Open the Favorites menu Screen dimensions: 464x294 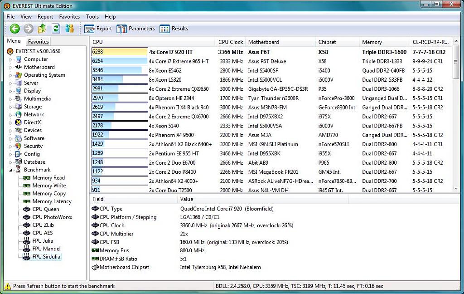pos(69,17)
